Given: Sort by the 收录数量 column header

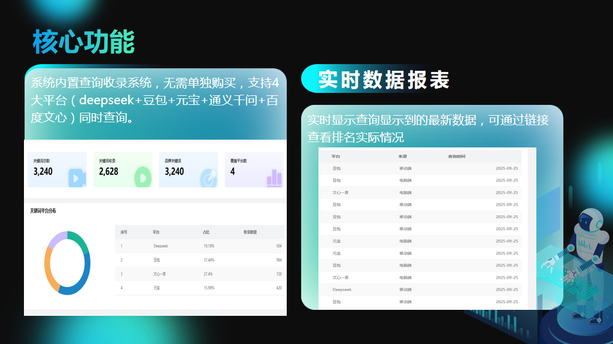Looking at the screenshot, I should (x=250, y=231).
